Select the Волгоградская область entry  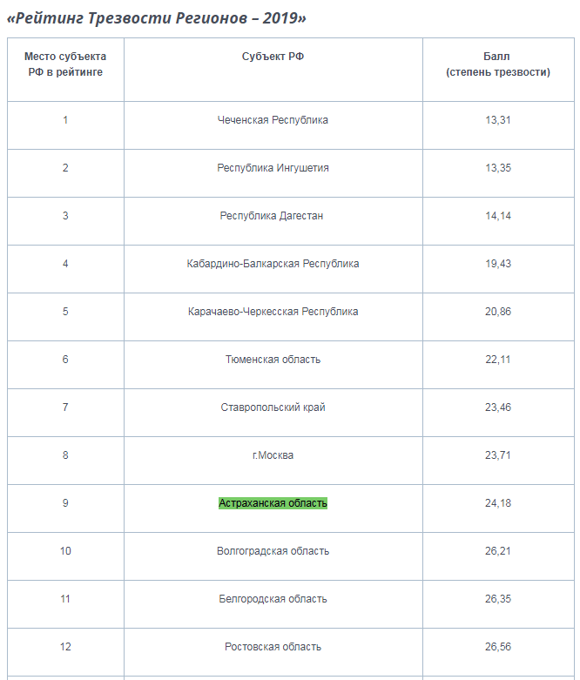point(273,551)
